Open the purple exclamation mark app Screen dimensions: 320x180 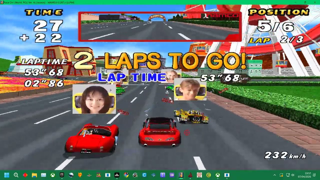click(162, 175)
